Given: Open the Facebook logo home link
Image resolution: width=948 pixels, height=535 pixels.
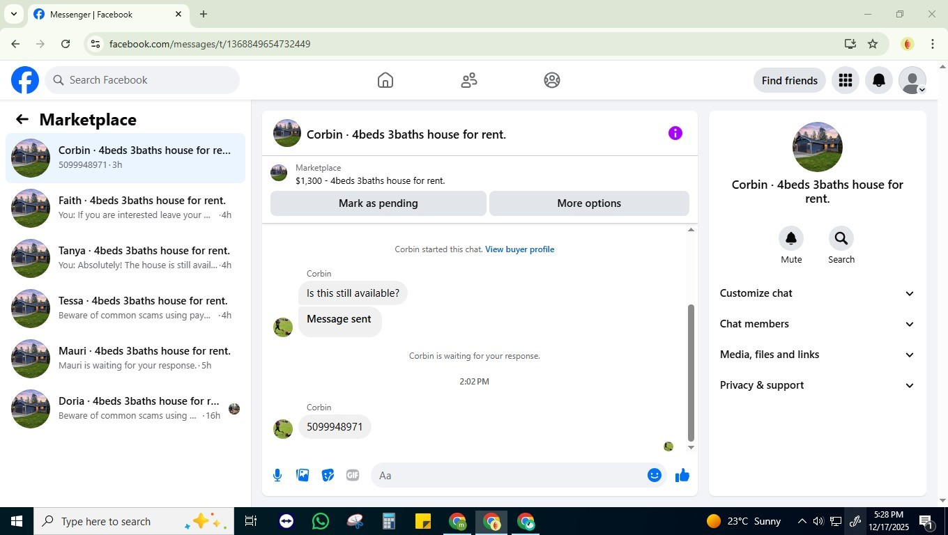Looking at the screenshot, I should click(x=25, y=80).
